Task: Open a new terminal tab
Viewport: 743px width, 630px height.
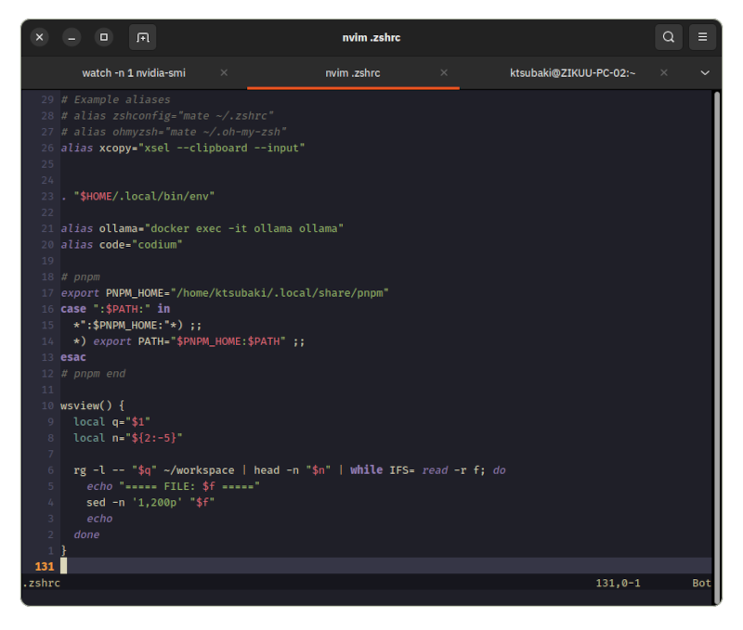Action: coord(142,38)
